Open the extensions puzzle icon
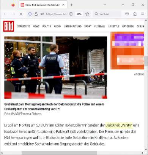 point(135,14)
